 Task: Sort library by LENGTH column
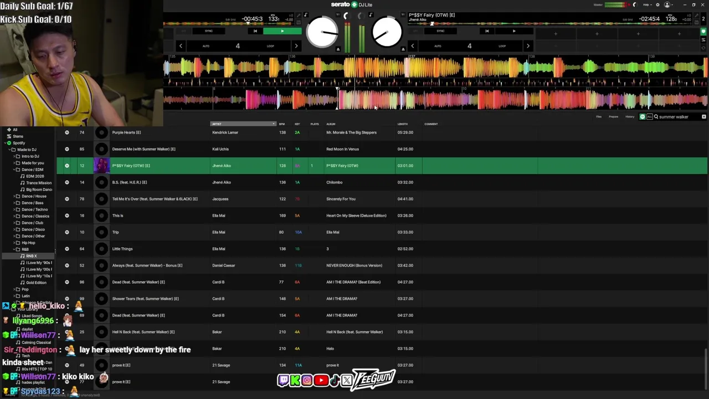[403, 124]
